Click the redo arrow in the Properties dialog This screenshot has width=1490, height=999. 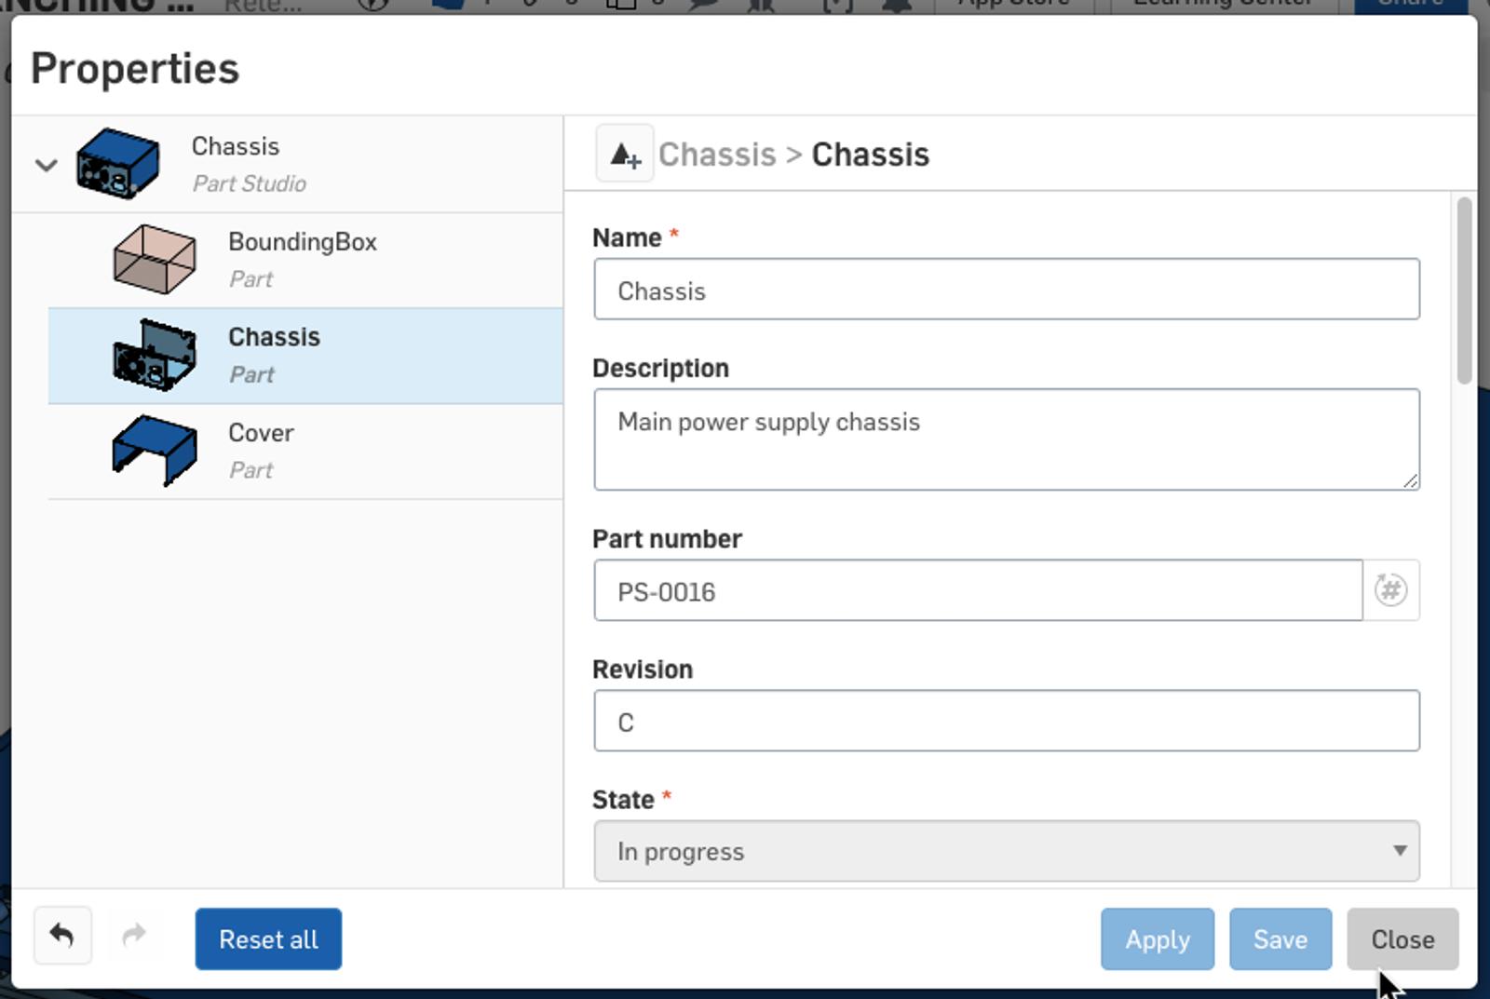click(133, 938)
